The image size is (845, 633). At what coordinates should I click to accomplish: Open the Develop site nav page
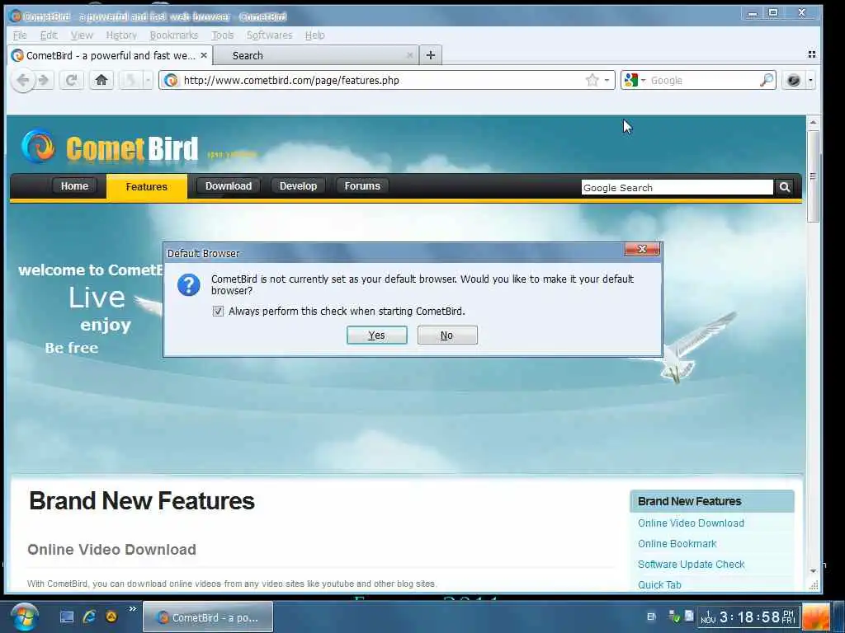[298, 185]
